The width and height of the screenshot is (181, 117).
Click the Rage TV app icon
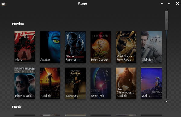(3, 4)
